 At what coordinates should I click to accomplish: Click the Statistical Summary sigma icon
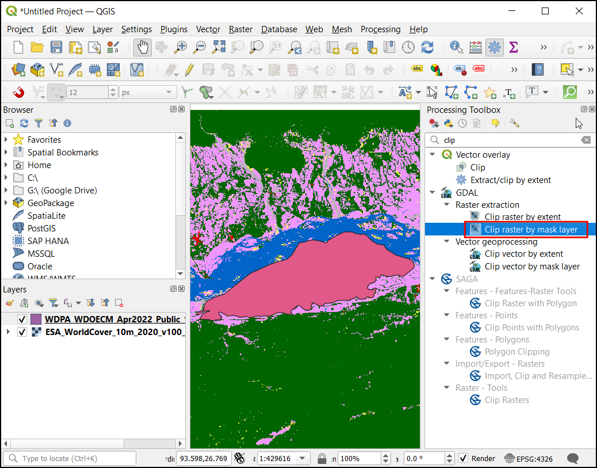click(514, 47)
